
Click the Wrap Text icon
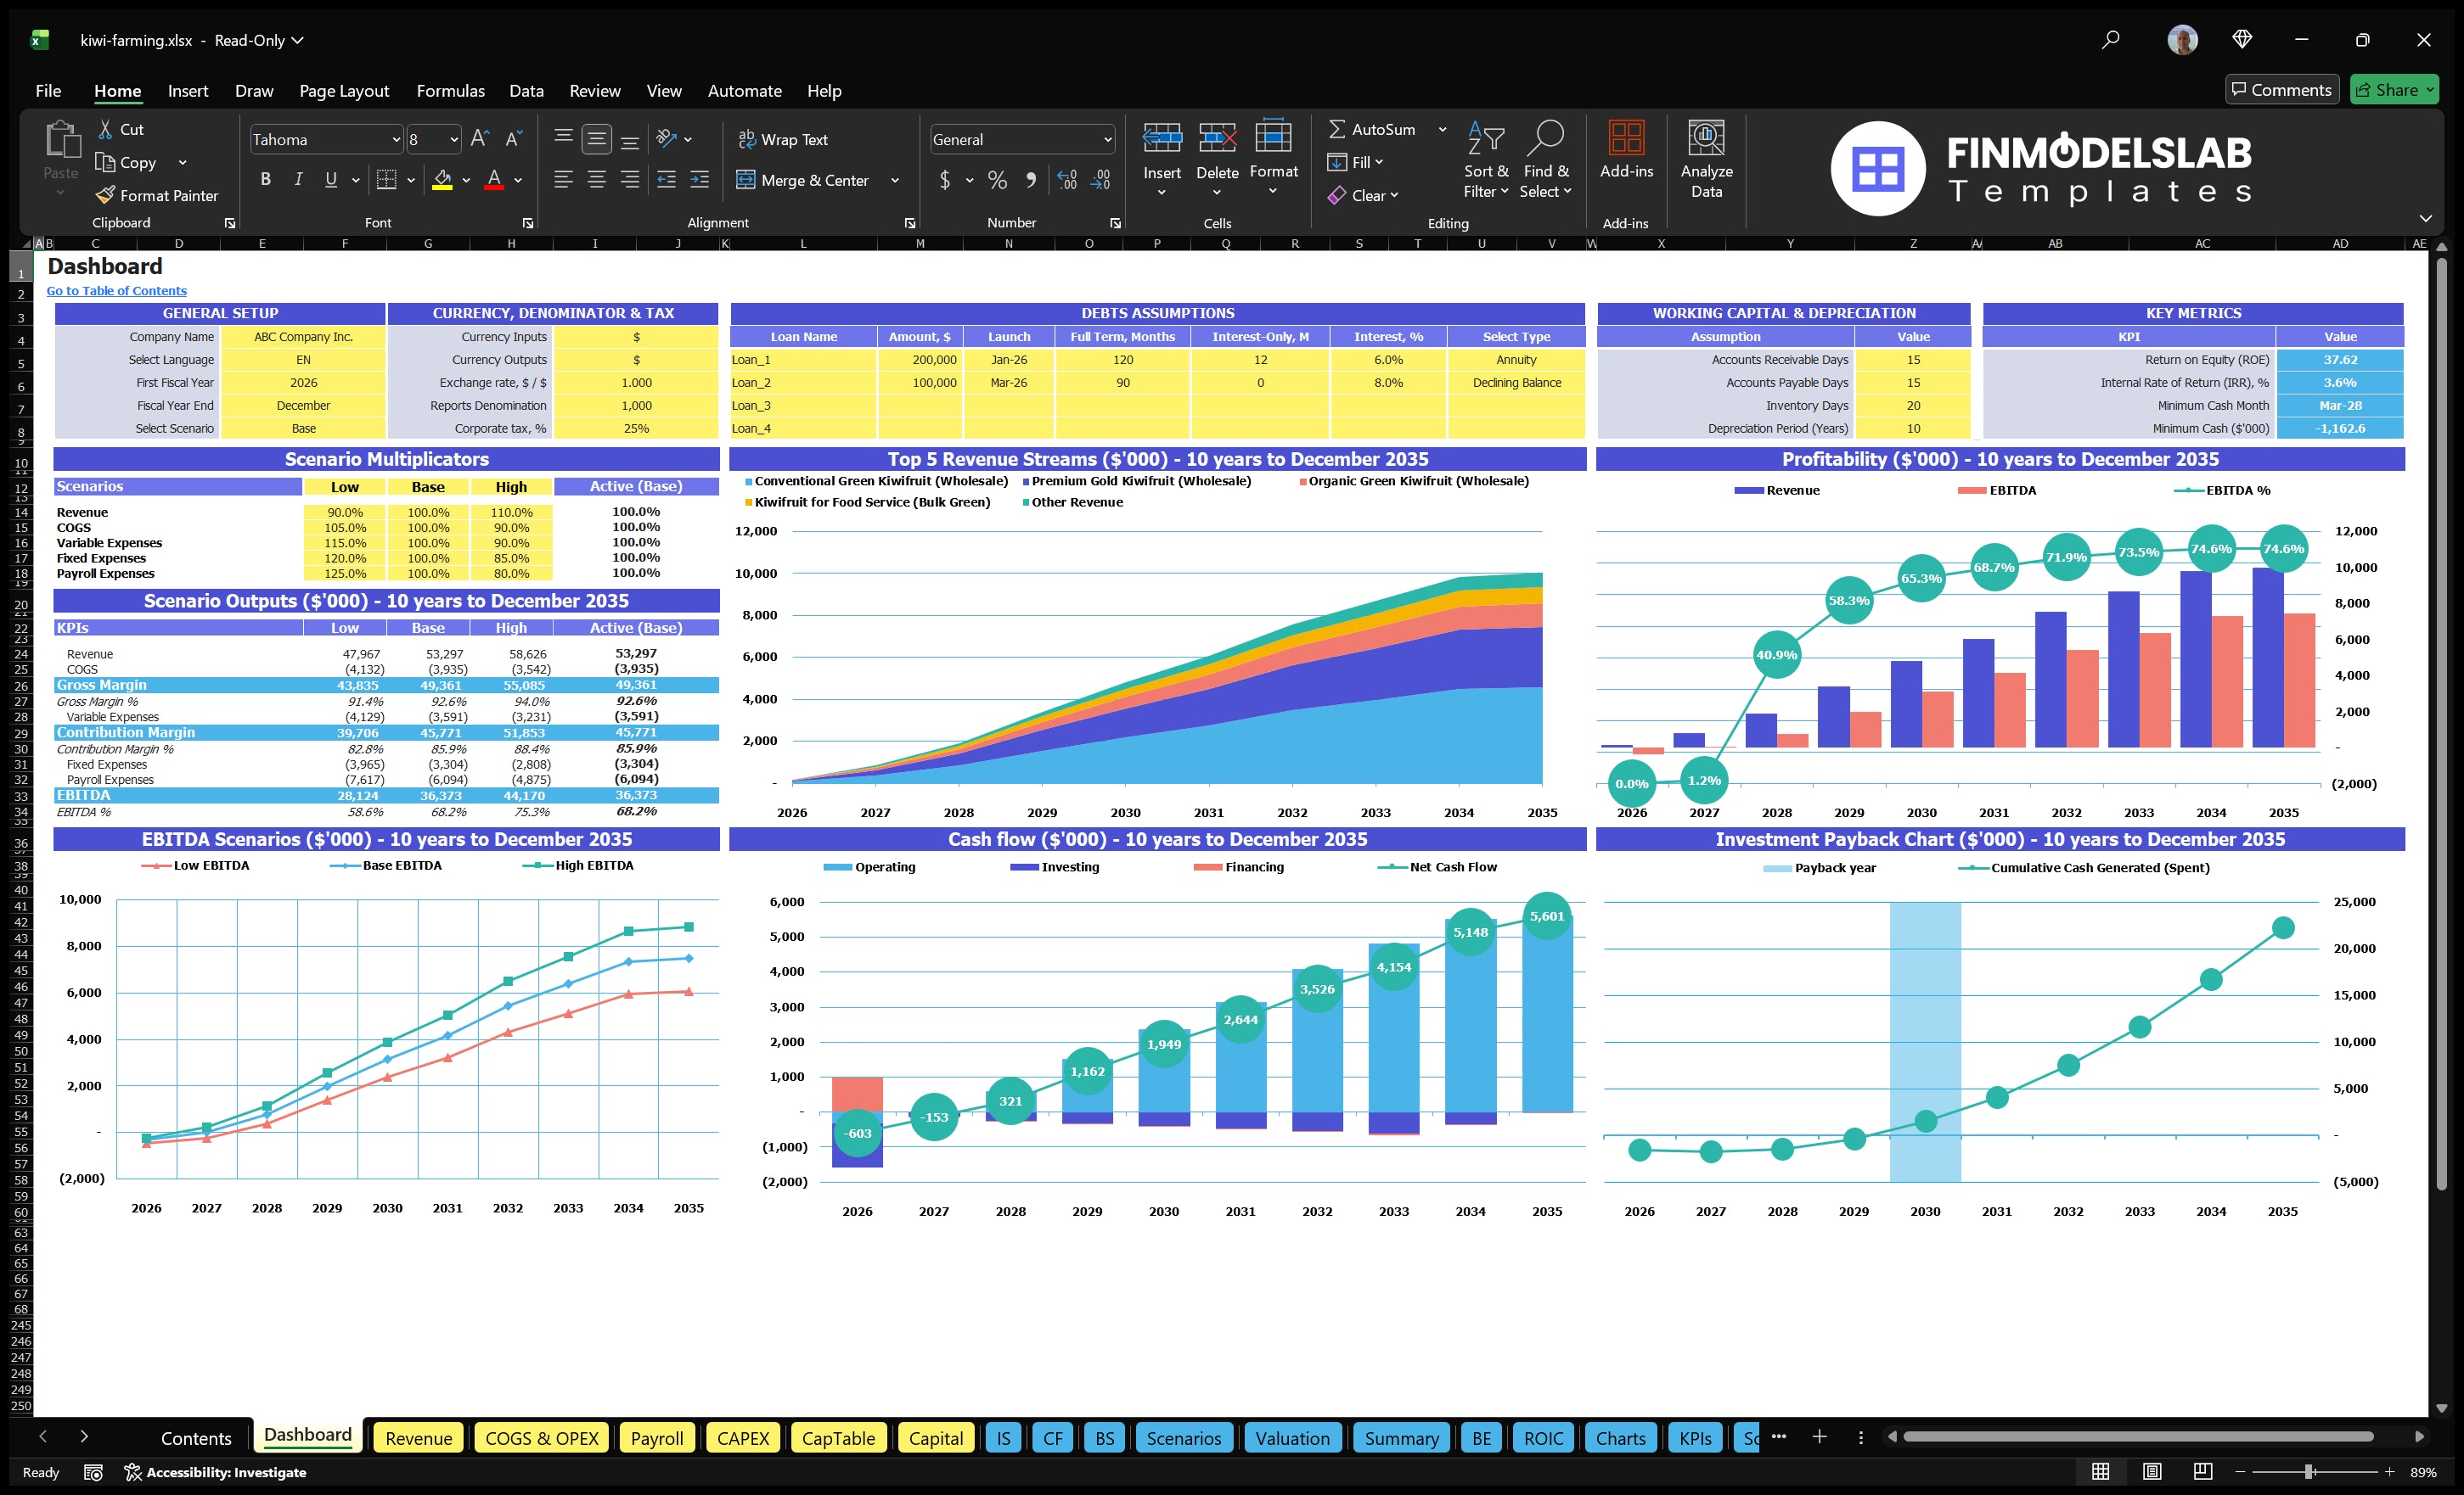coord(747,139)
